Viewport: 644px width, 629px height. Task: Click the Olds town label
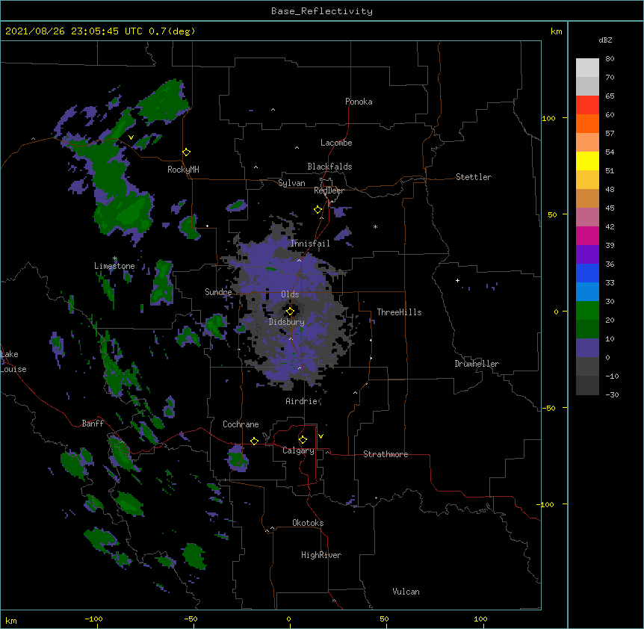[290, 294]
